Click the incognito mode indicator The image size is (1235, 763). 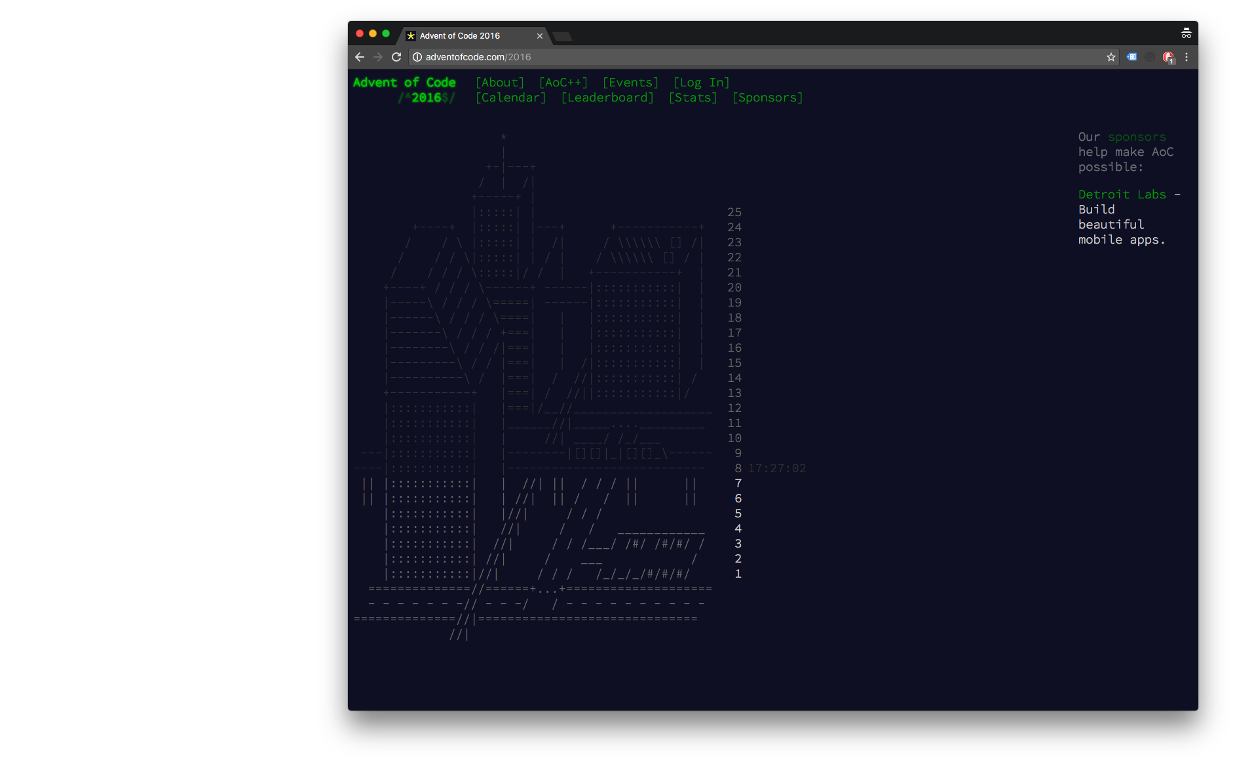pos(1186,33)
